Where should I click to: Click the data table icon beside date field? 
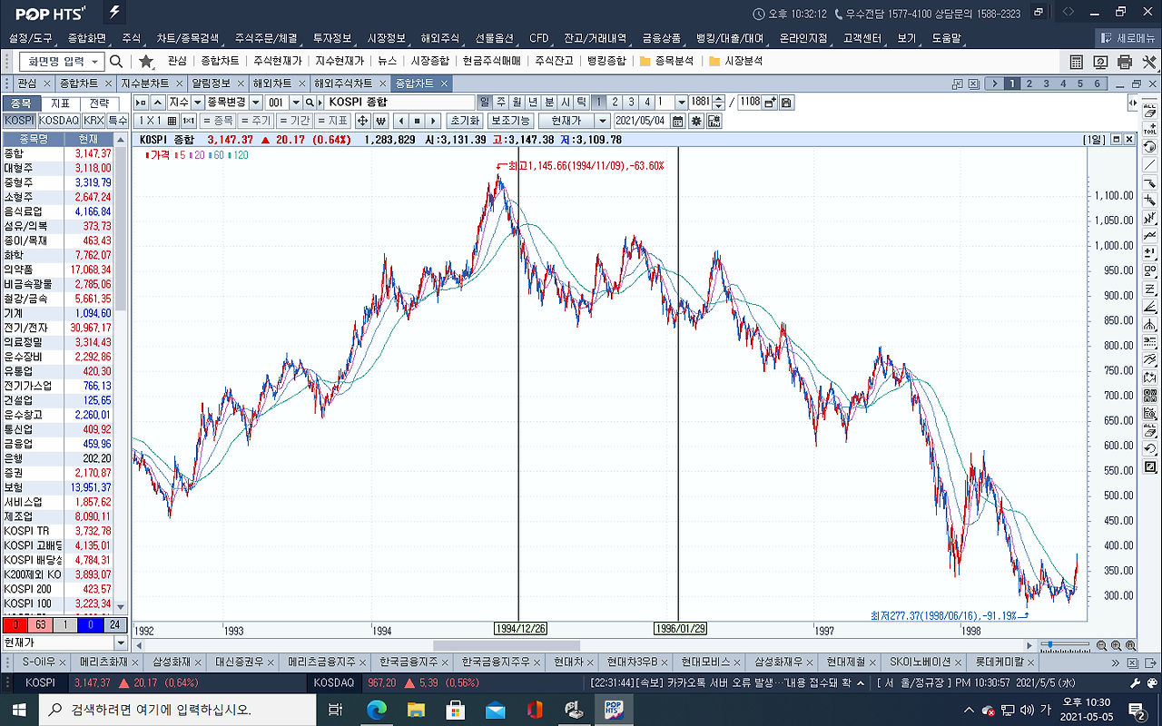point(714,121)
